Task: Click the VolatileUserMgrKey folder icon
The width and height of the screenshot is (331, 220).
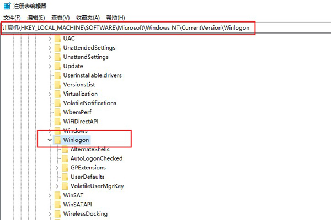Action: click(65, 186)
